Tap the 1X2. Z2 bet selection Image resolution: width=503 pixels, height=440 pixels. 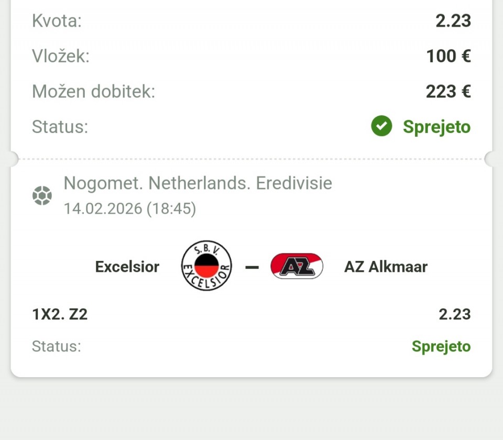click(x=60, y=314)
